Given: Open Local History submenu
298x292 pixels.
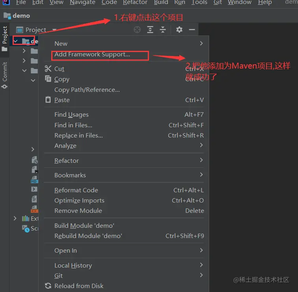Looking at the screenshot, I should [124, 265].
